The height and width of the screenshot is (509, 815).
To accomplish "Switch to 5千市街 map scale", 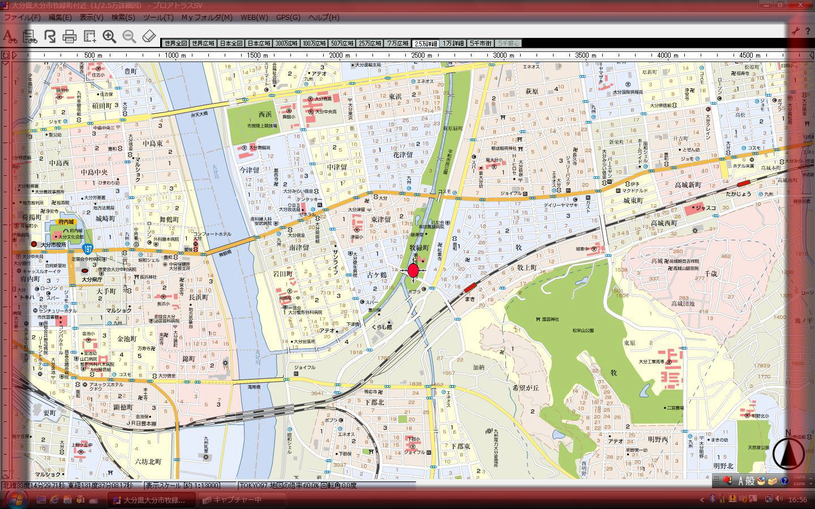I will click(x=481, y=44).
